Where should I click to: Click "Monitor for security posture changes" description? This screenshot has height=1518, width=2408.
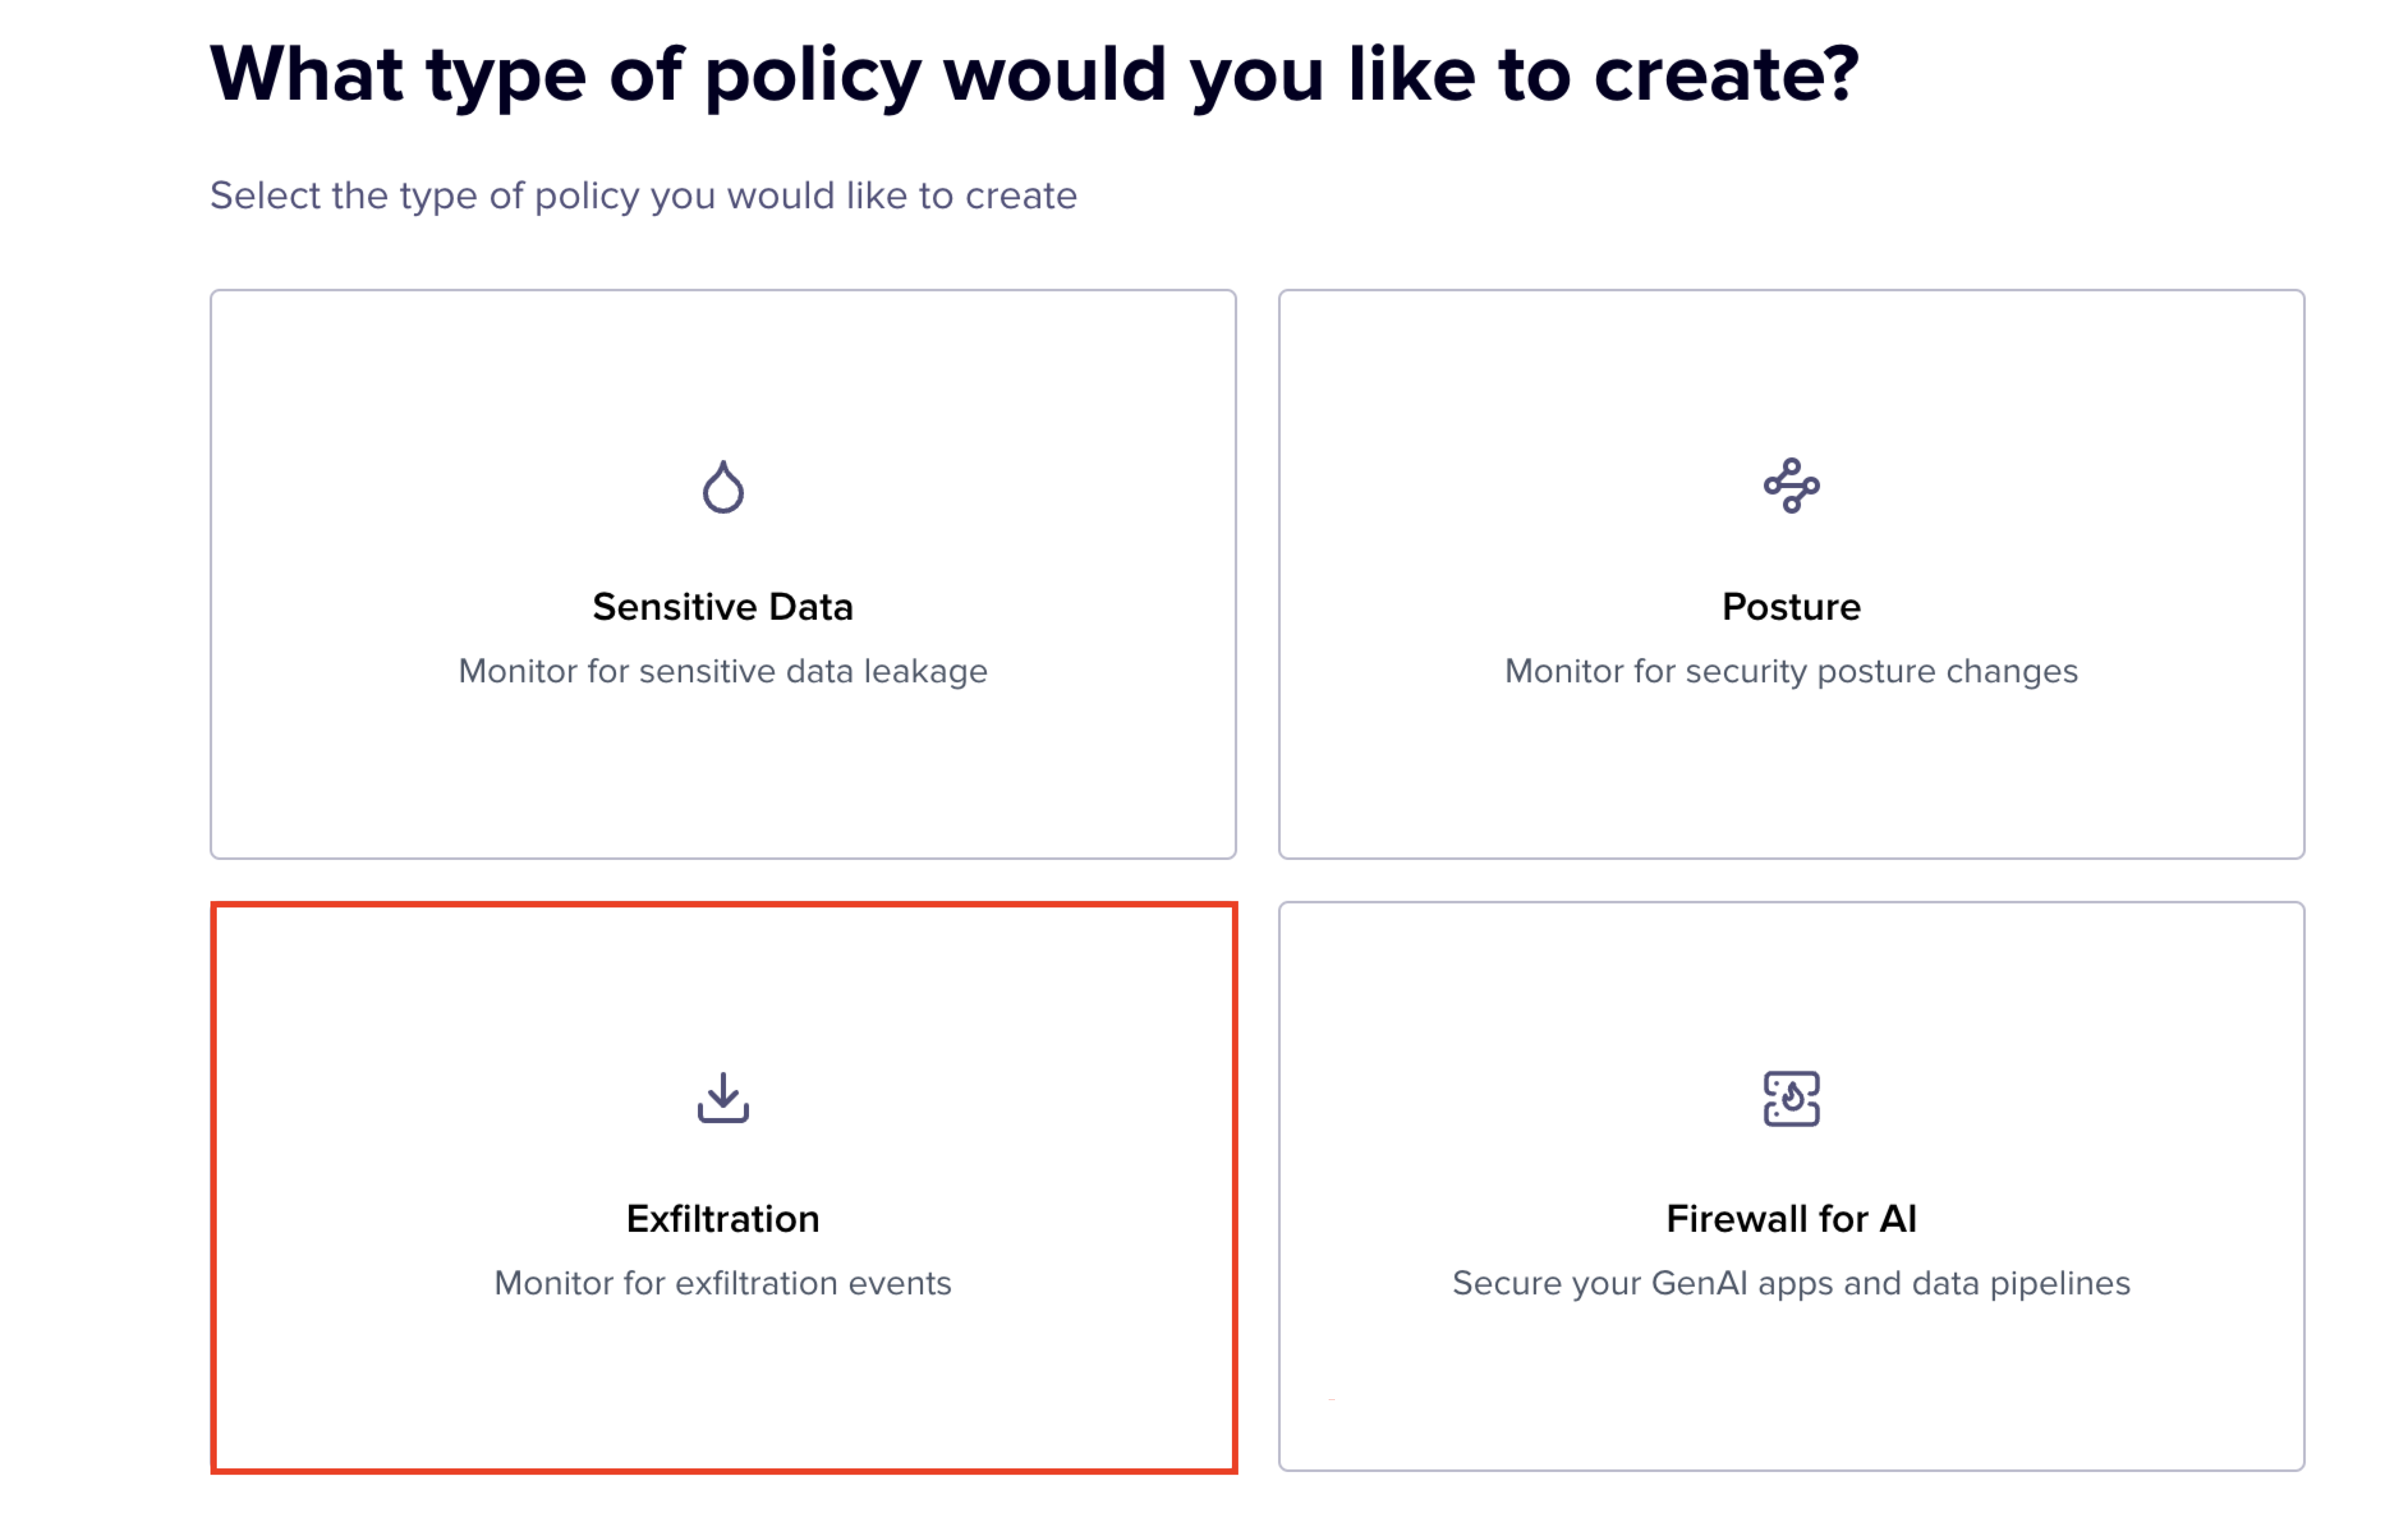(1791, 671)
